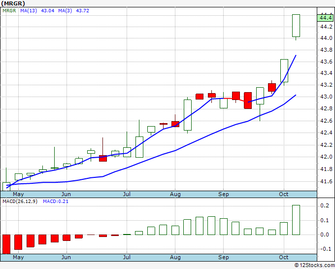
Task: Click the red candlestick in mid-June
Action: (x=103, y=158)
